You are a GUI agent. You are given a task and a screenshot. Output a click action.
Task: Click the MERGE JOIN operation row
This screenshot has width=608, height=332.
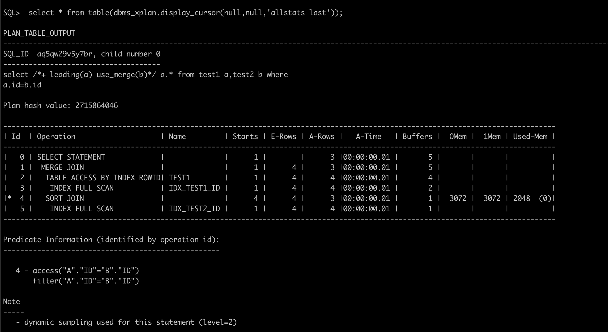pos(62,168)
